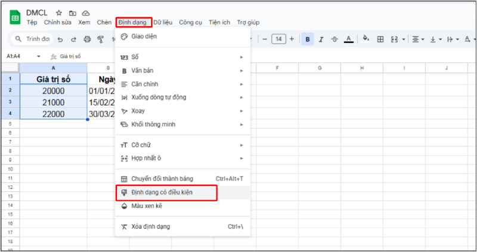
Task: Open the Tiện ích menu
Action: 219,23
